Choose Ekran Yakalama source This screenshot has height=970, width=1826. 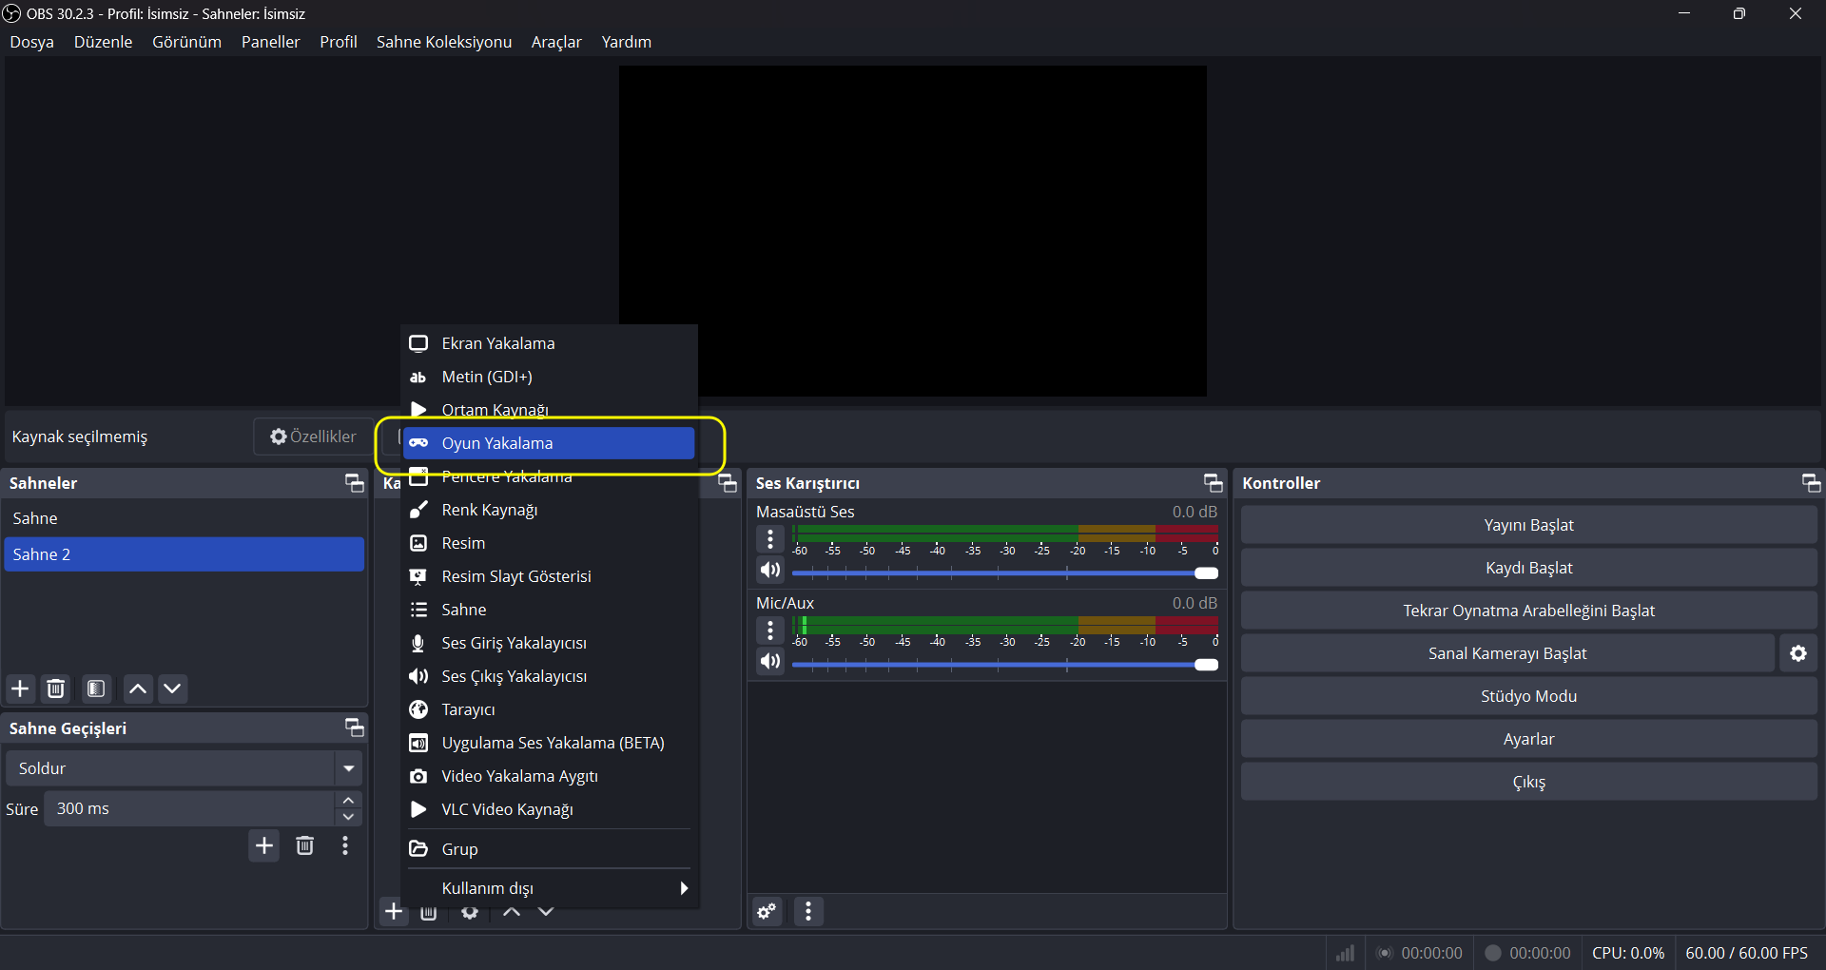pos(550,343)
